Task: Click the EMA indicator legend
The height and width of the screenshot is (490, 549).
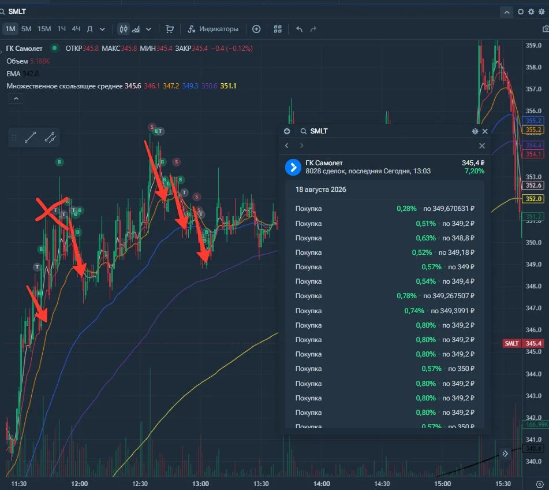Action: tap(13, 73)
